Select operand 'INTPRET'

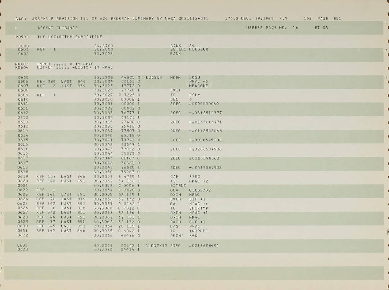199,231
